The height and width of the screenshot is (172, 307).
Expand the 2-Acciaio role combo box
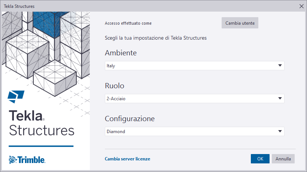click(194, 98)
